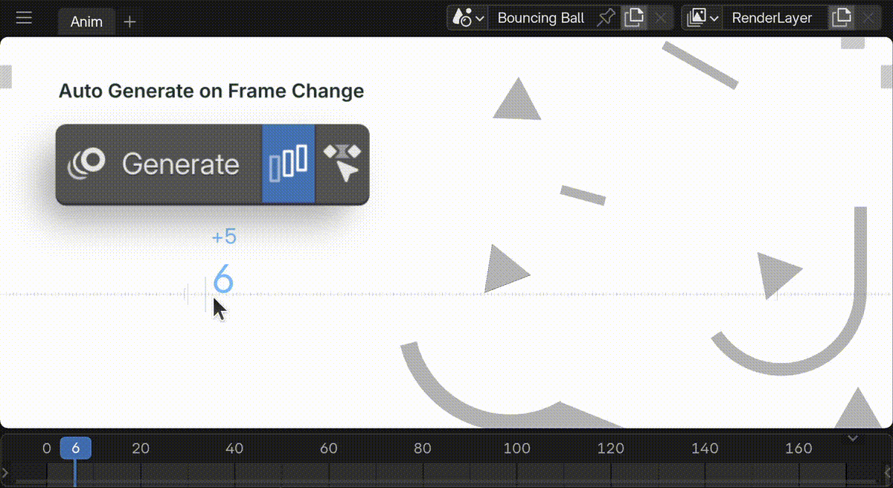Toggle auto generate bars icon
Viewport: 893px width, 488px height.
[x=289, y=164]
